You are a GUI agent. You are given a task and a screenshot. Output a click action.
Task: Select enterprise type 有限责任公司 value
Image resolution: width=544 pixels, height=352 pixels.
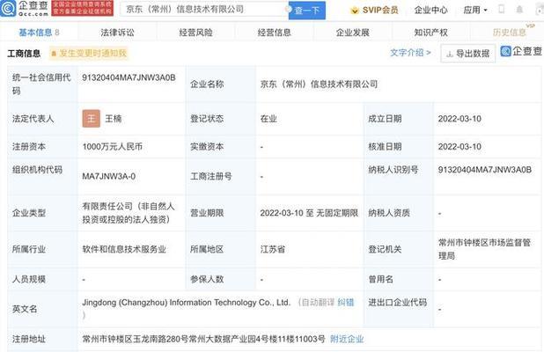(x=129, y=213)
